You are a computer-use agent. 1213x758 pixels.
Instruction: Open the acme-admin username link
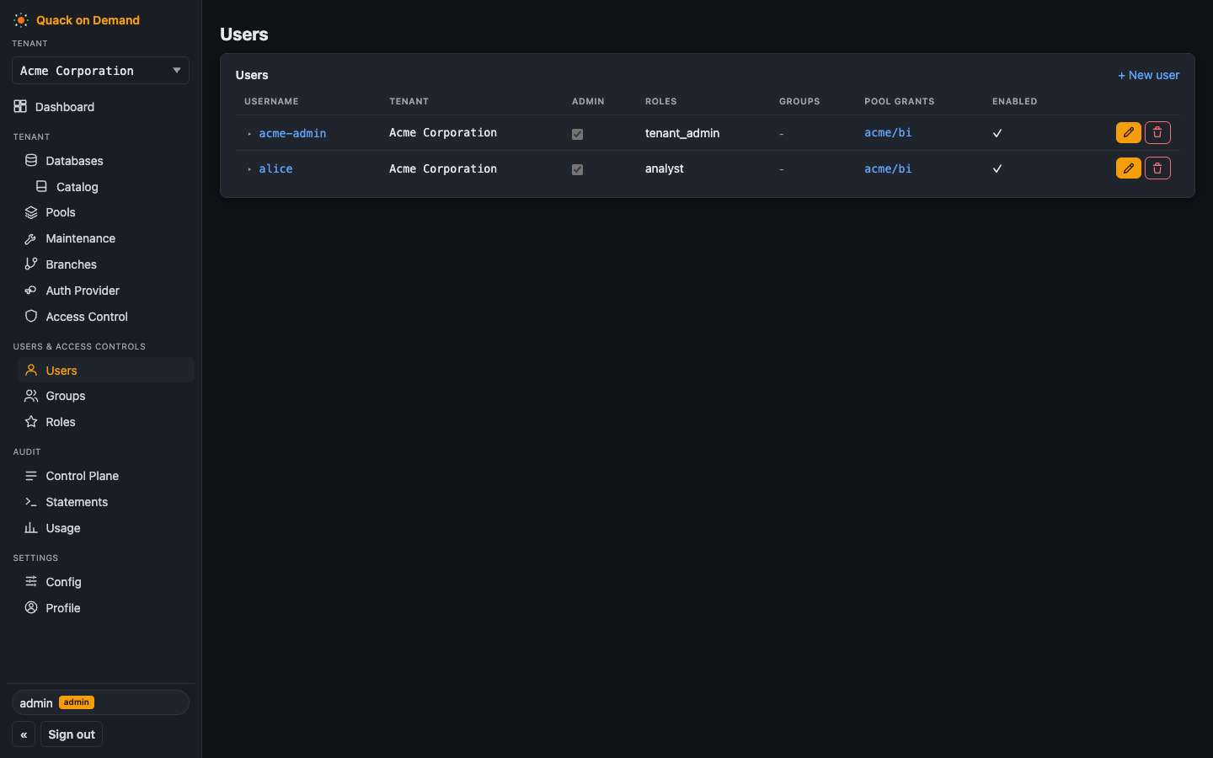click(x=292, y=133)
